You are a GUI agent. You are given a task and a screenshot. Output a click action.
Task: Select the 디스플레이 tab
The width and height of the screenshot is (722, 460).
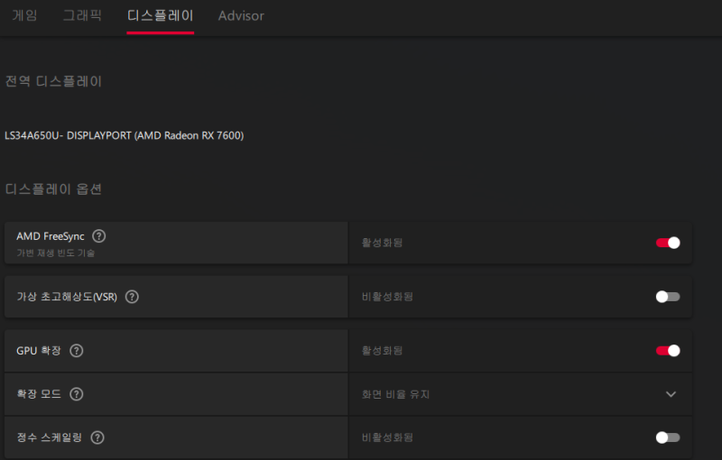pos(161,15)
